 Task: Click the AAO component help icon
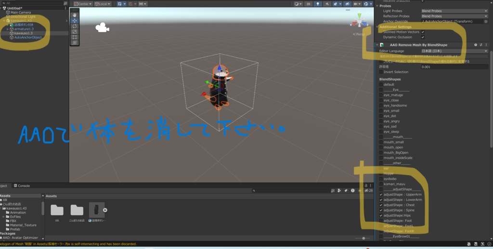(475, 45)
